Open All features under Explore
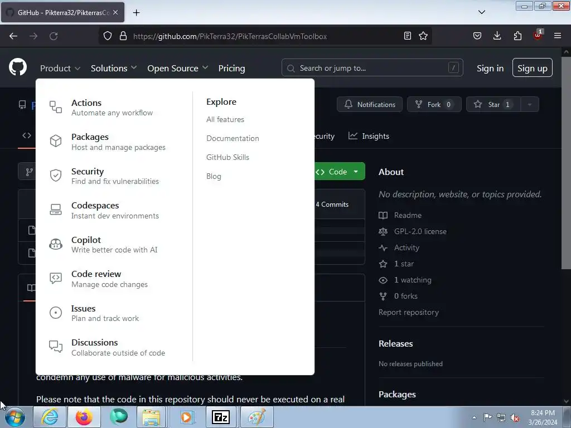The width and height of the screenshot is (571, 428). point(225,119)
